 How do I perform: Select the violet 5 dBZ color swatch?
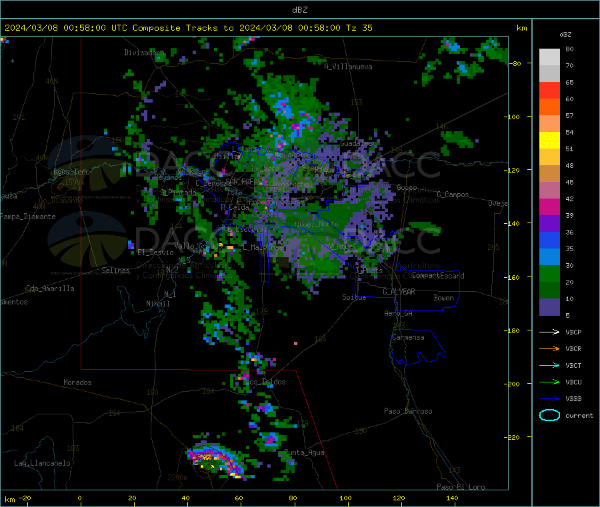click(x=549, y=307)
